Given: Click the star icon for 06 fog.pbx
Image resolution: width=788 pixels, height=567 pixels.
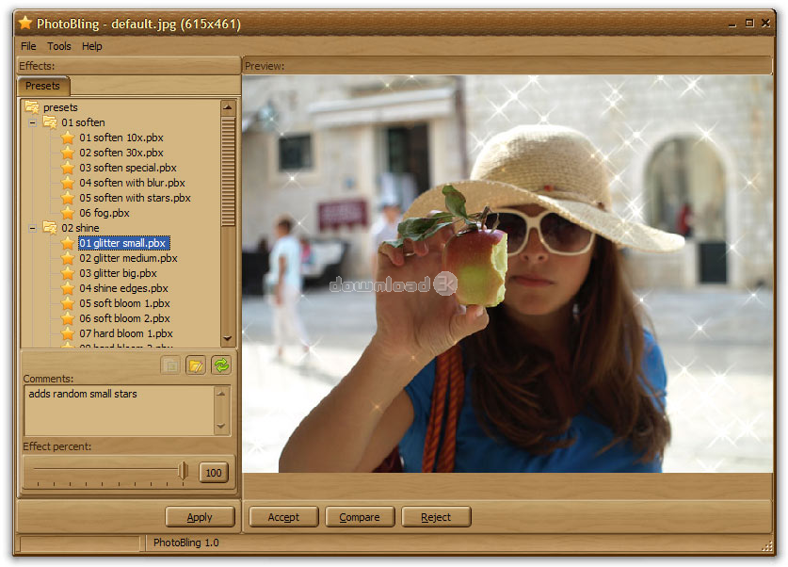Looking at the screenshot, I should (68, 213).
